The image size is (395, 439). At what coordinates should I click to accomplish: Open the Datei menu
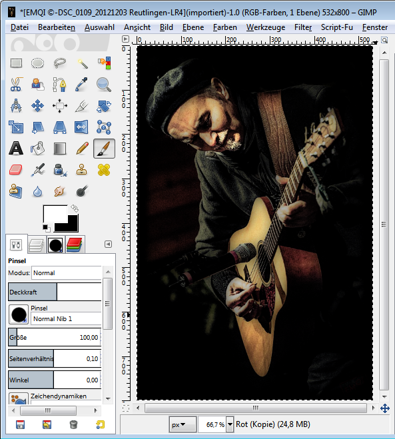point(19,27)
